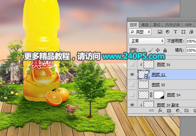Viewport: 196px width, 136px height.
Task: Click the 填充 value field
Action: (x=191, y=50)
